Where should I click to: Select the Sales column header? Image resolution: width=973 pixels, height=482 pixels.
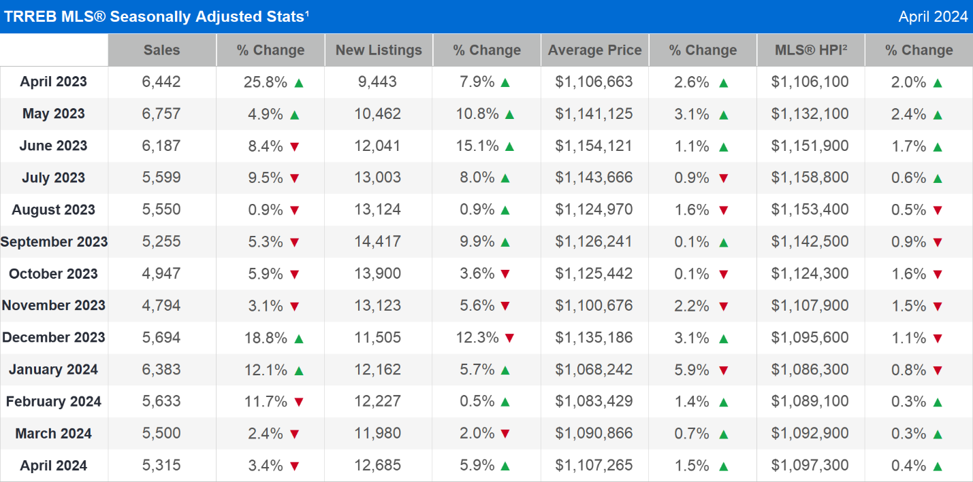pos(162,50)
